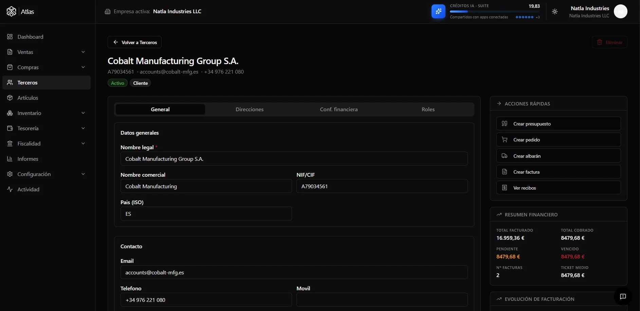The width and height of the screenshot is (640, 311).
Task: Click the receipt icon beside Ver recibos
Action: tap(505, 188)
